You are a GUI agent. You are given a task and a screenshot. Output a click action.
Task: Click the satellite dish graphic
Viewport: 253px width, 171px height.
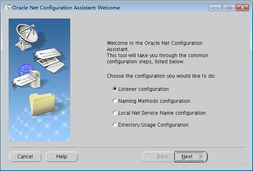(x=27, y=37)
